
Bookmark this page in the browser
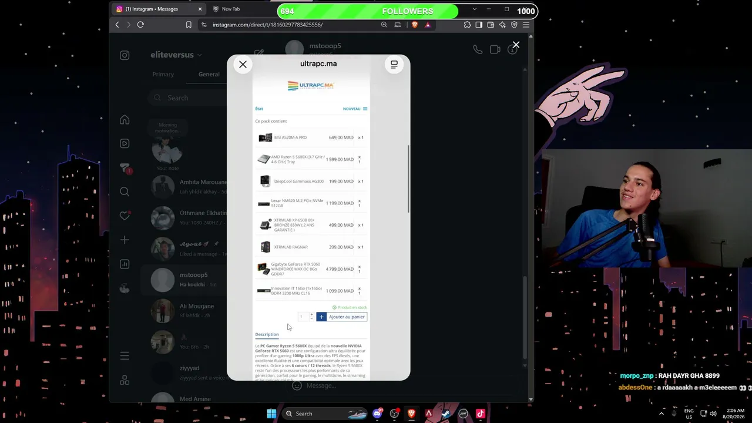point(189,25)
